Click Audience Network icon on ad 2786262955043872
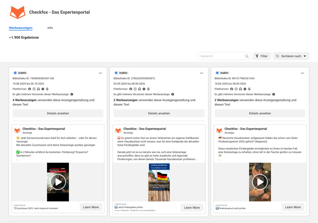Viewport: 318px width, 223px height. (x=139, y=89)
